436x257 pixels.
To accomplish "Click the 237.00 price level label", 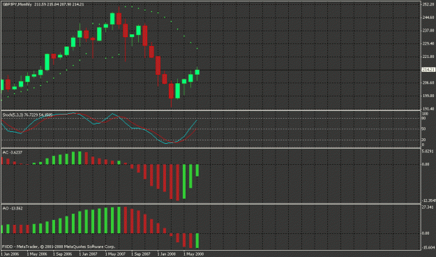I will point(428,30).
